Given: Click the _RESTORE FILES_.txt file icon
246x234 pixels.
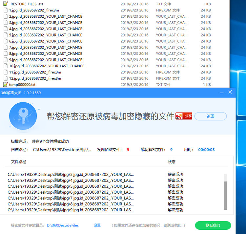Looking at the screenshot, I should [x=6, y=4].
